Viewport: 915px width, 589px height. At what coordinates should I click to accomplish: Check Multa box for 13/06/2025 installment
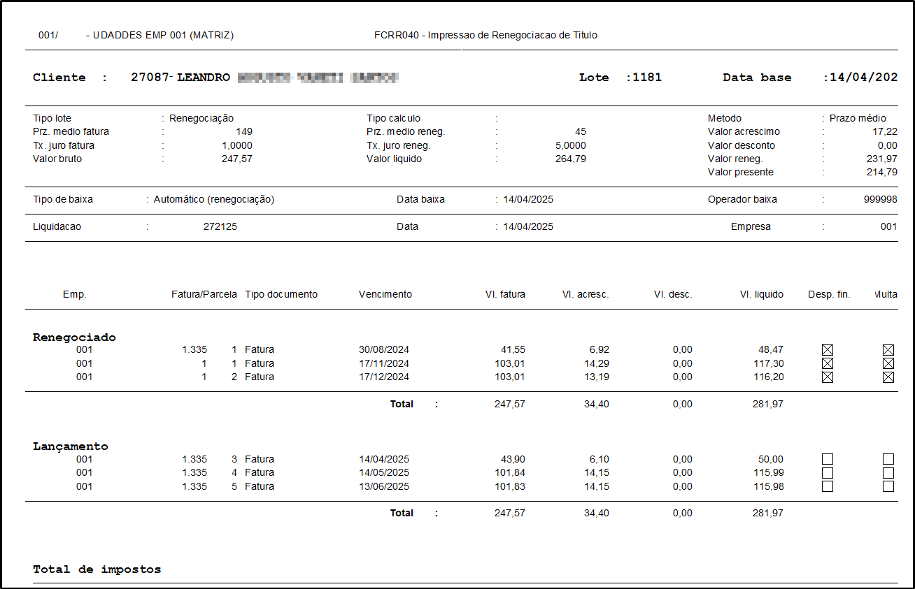(888, 486)
